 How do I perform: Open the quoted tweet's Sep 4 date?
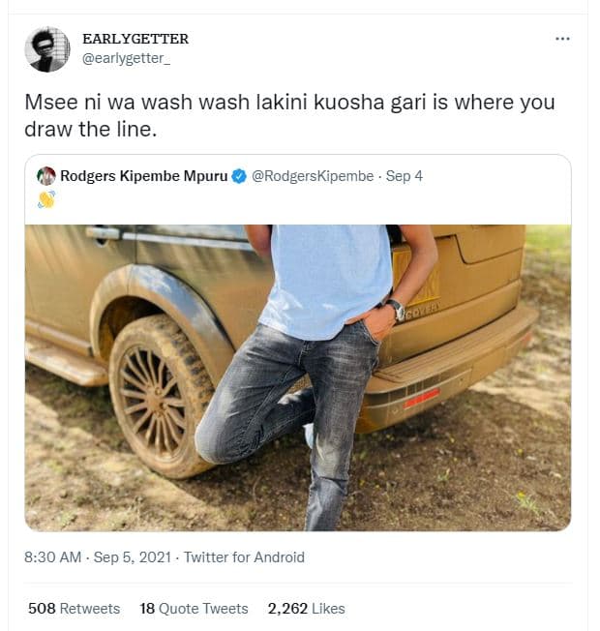click(x=405, y=176)
